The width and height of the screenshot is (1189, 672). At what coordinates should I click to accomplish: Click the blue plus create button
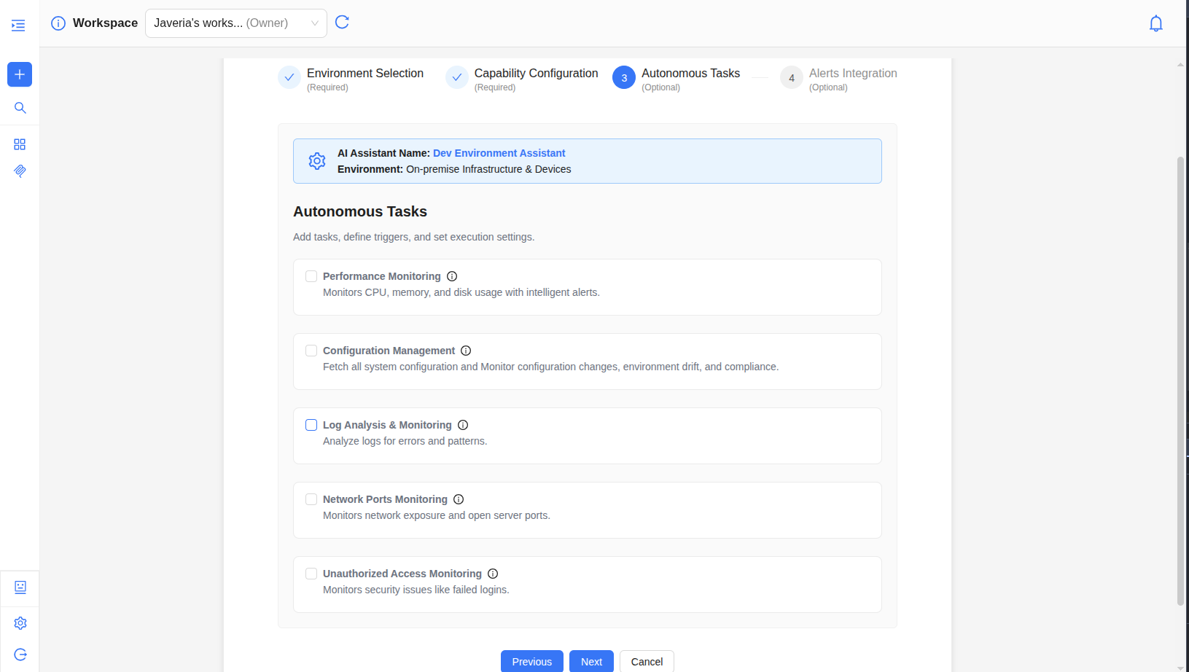point(20,74)
